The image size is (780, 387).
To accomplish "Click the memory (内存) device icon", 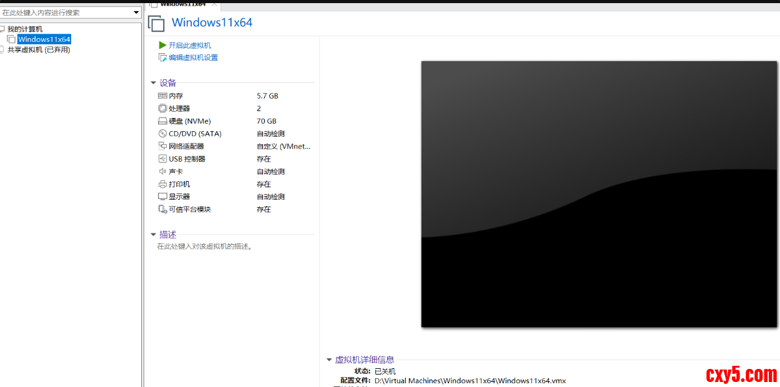I will tap(162, 96).
